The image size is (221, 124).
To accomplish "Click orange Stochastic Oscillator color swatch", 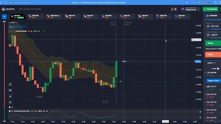I will tap(35, 111).
